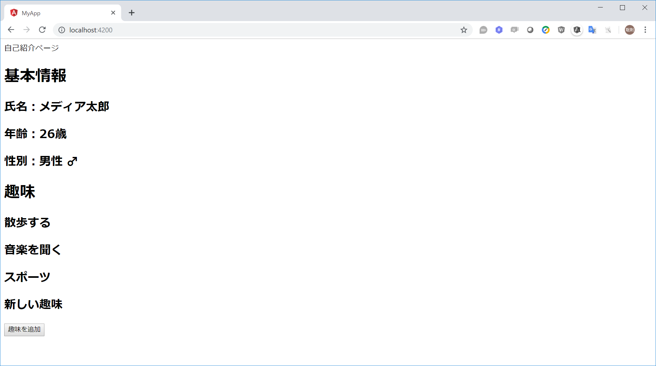Open the purple hexagon R extension
The image size is (656, 366).
pyautogui.click(x=499, y=30)
